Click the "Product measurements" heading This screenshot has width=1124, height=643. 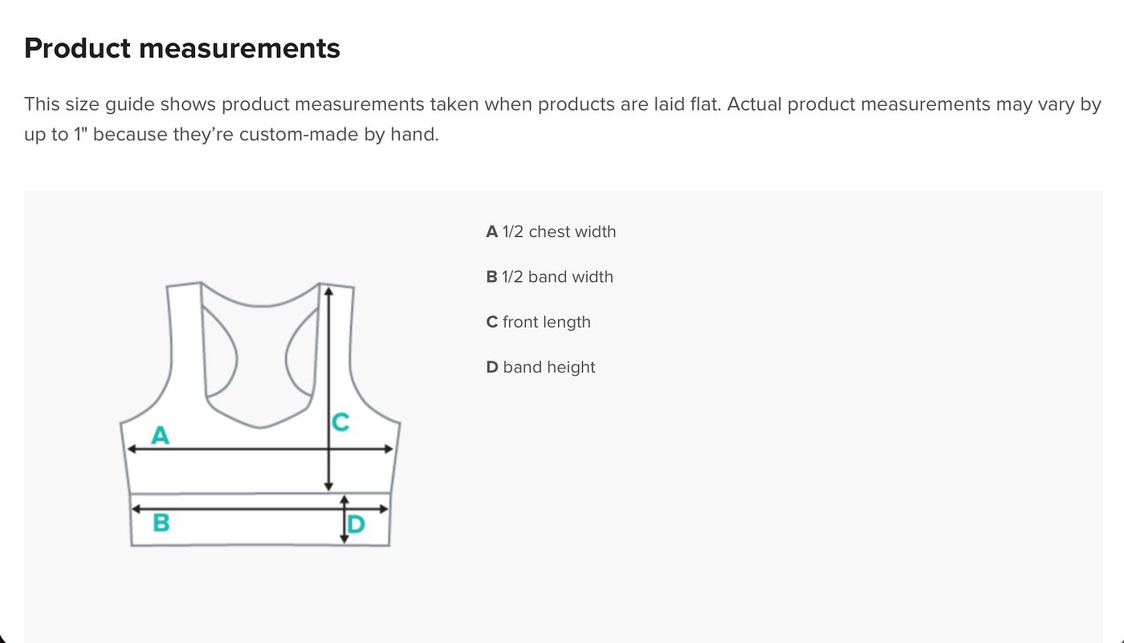click(x=182, y=48)
